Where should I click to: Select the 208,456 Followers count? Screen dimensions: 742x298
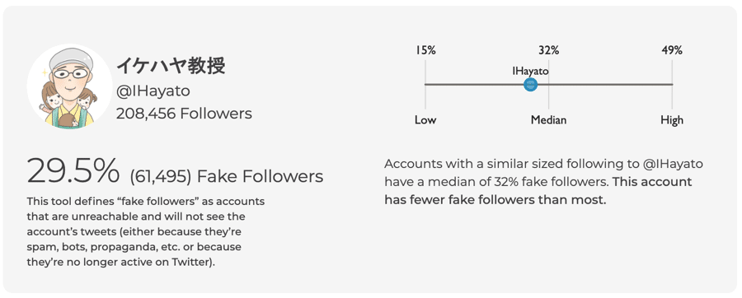[x=184, y=114]
